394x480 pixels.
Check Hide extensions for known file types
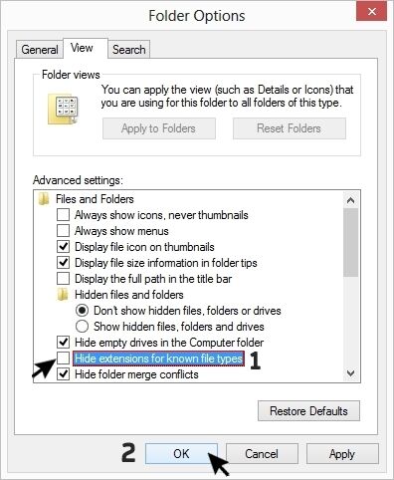[x=63, y=359]
